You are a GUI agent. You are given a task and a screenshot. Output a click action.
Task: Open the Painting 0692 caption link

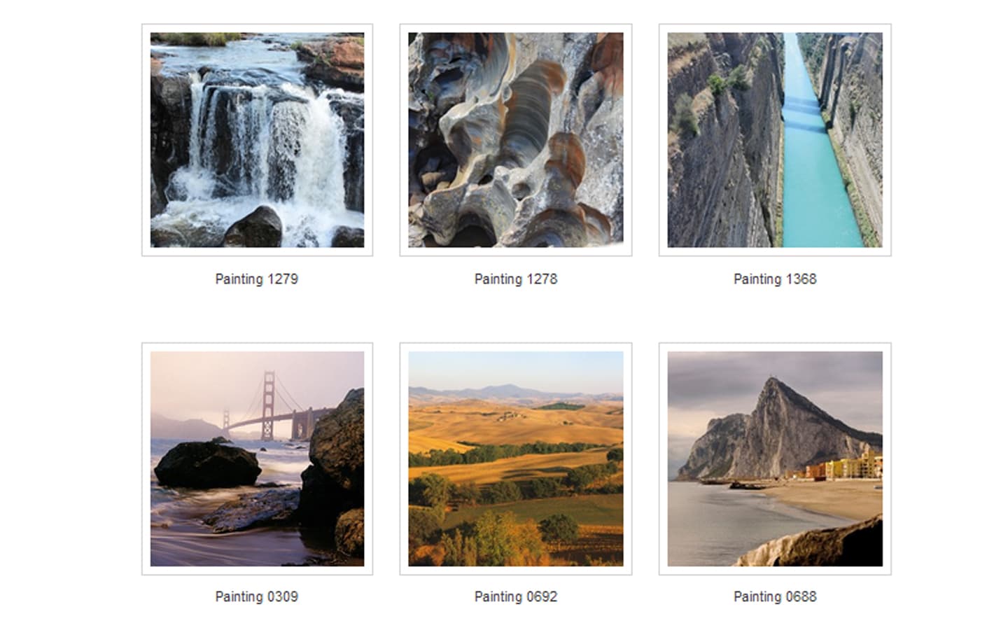(516, 596)
